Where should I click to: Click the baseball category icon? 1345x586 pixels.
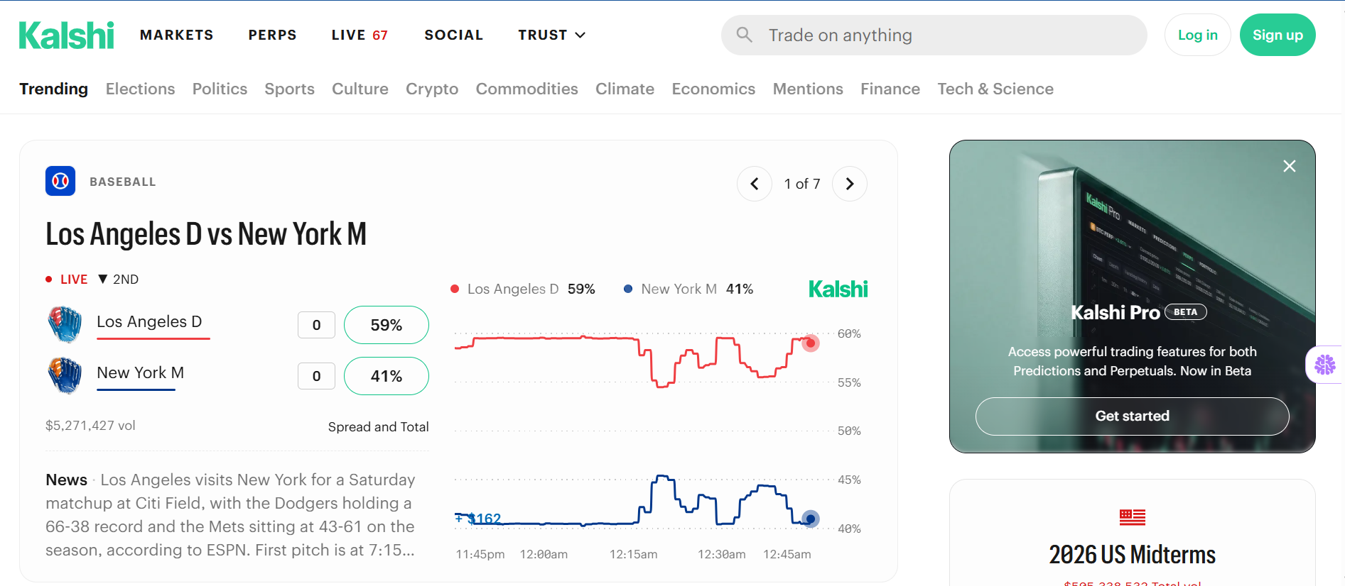[x=60, y=181]
